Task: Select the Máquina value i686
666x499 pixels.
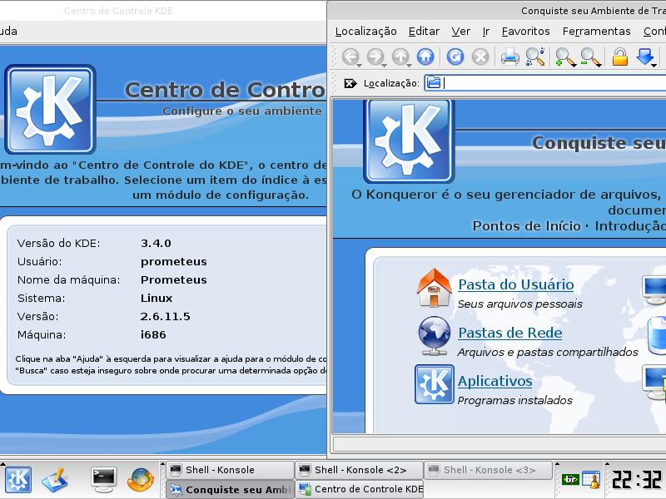Action: click(x=153, y=335)
